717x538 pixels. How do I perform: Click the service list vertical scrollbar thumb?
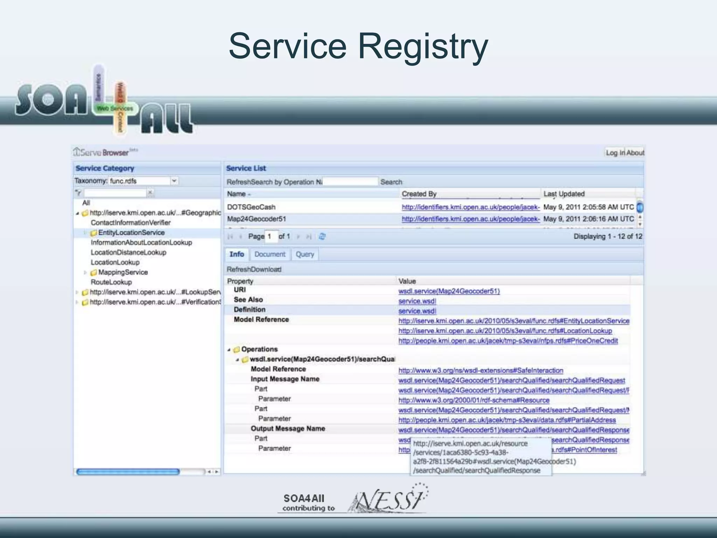640,207
